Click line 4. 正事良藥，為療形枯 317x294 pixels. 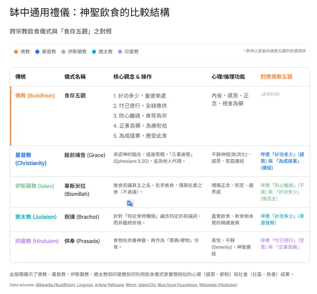141,126
